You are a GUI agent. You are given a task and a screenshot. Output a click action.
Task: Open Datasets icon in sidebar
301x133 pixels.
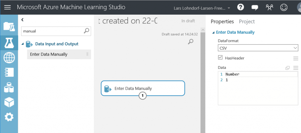click(9, 87)
